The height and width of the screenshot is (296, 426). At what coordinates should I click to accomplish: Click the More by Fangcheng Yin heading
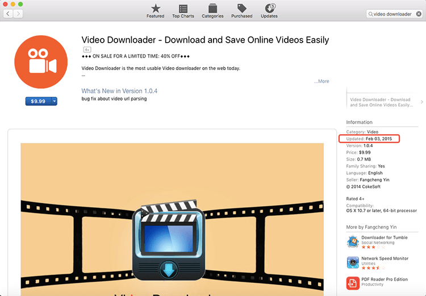pyautogui.click(x=371, y=227)
